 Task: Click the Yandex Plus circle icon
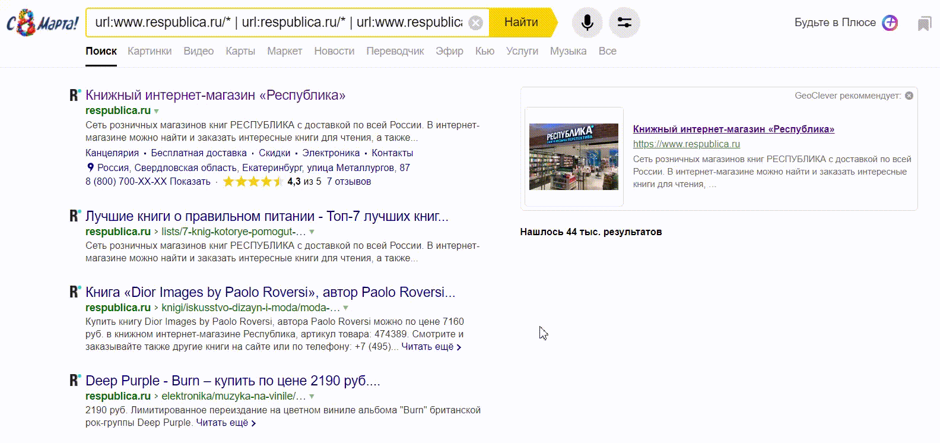[x=890, y=23]
